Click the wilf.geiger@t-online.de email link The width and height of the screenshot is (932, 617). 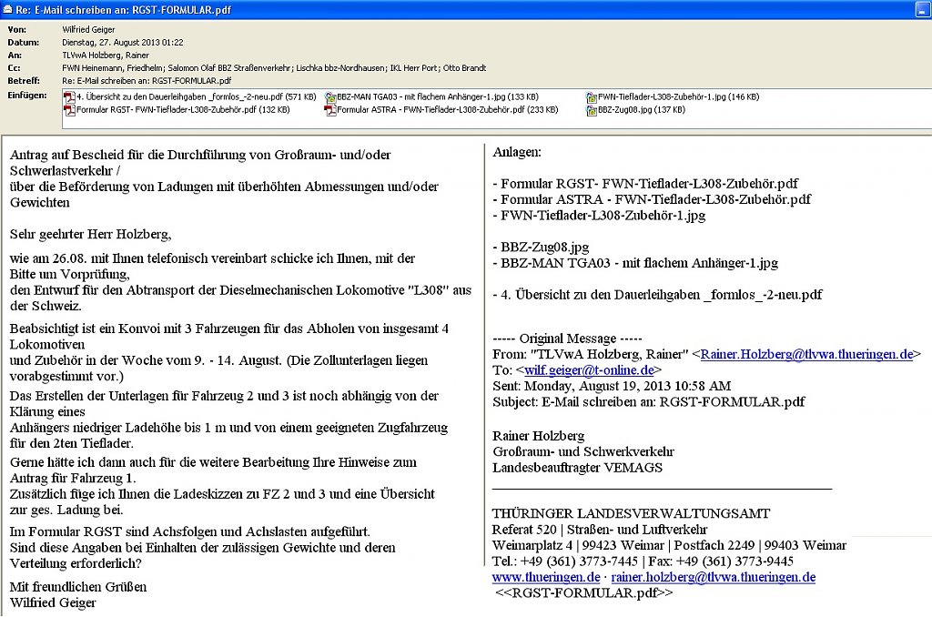tap(589, 370)
